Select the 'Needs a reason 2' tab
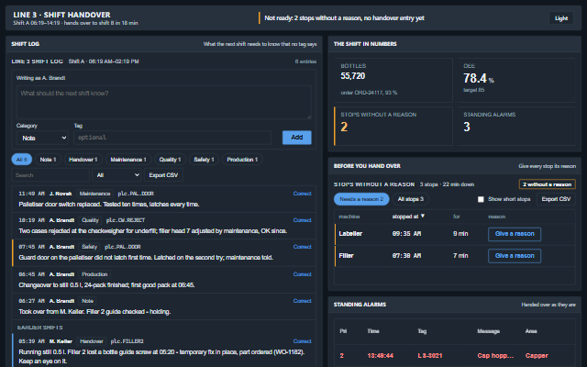Viewport: 587px width, 367px height. pos(361,199)
